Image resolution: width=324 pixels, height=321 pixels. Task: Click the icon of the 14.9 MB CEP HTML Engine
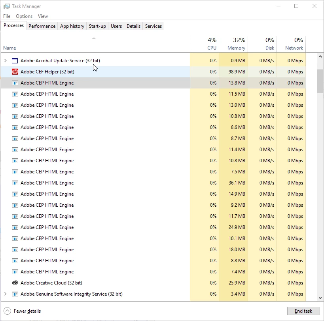(x=15, y=194)
